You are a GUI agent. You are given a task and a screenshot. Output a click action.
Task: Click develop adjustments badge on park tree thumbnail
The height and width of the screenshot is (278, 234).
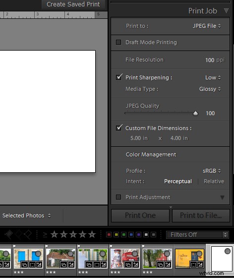pos(168,265)
